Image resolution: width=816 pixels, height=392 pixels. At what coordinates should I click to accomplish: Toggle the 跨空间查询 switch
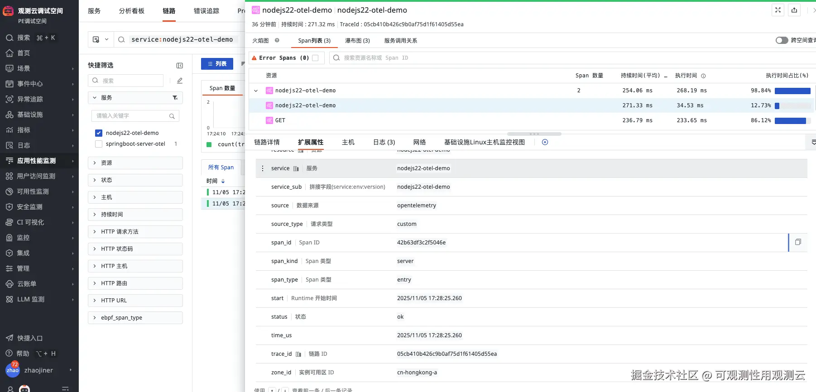[x=782, y=40]
